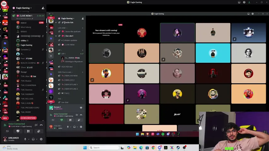
Task: Open the server icon with 427 badge
Action: tap(5, 91)
